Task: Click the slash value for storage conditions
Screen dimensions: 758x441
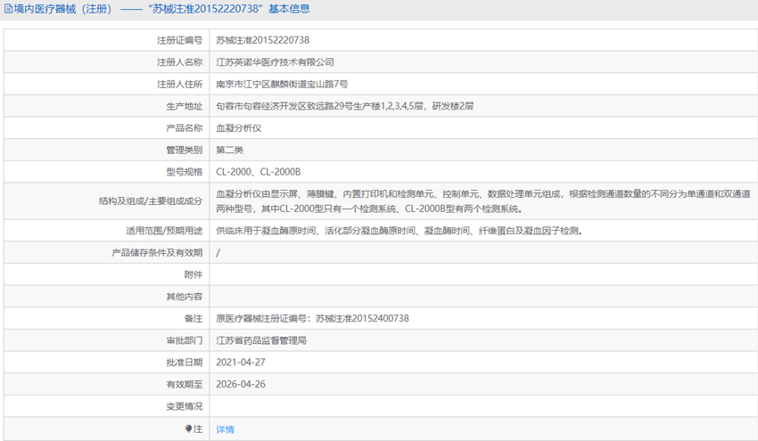Action: click(218, 253)
